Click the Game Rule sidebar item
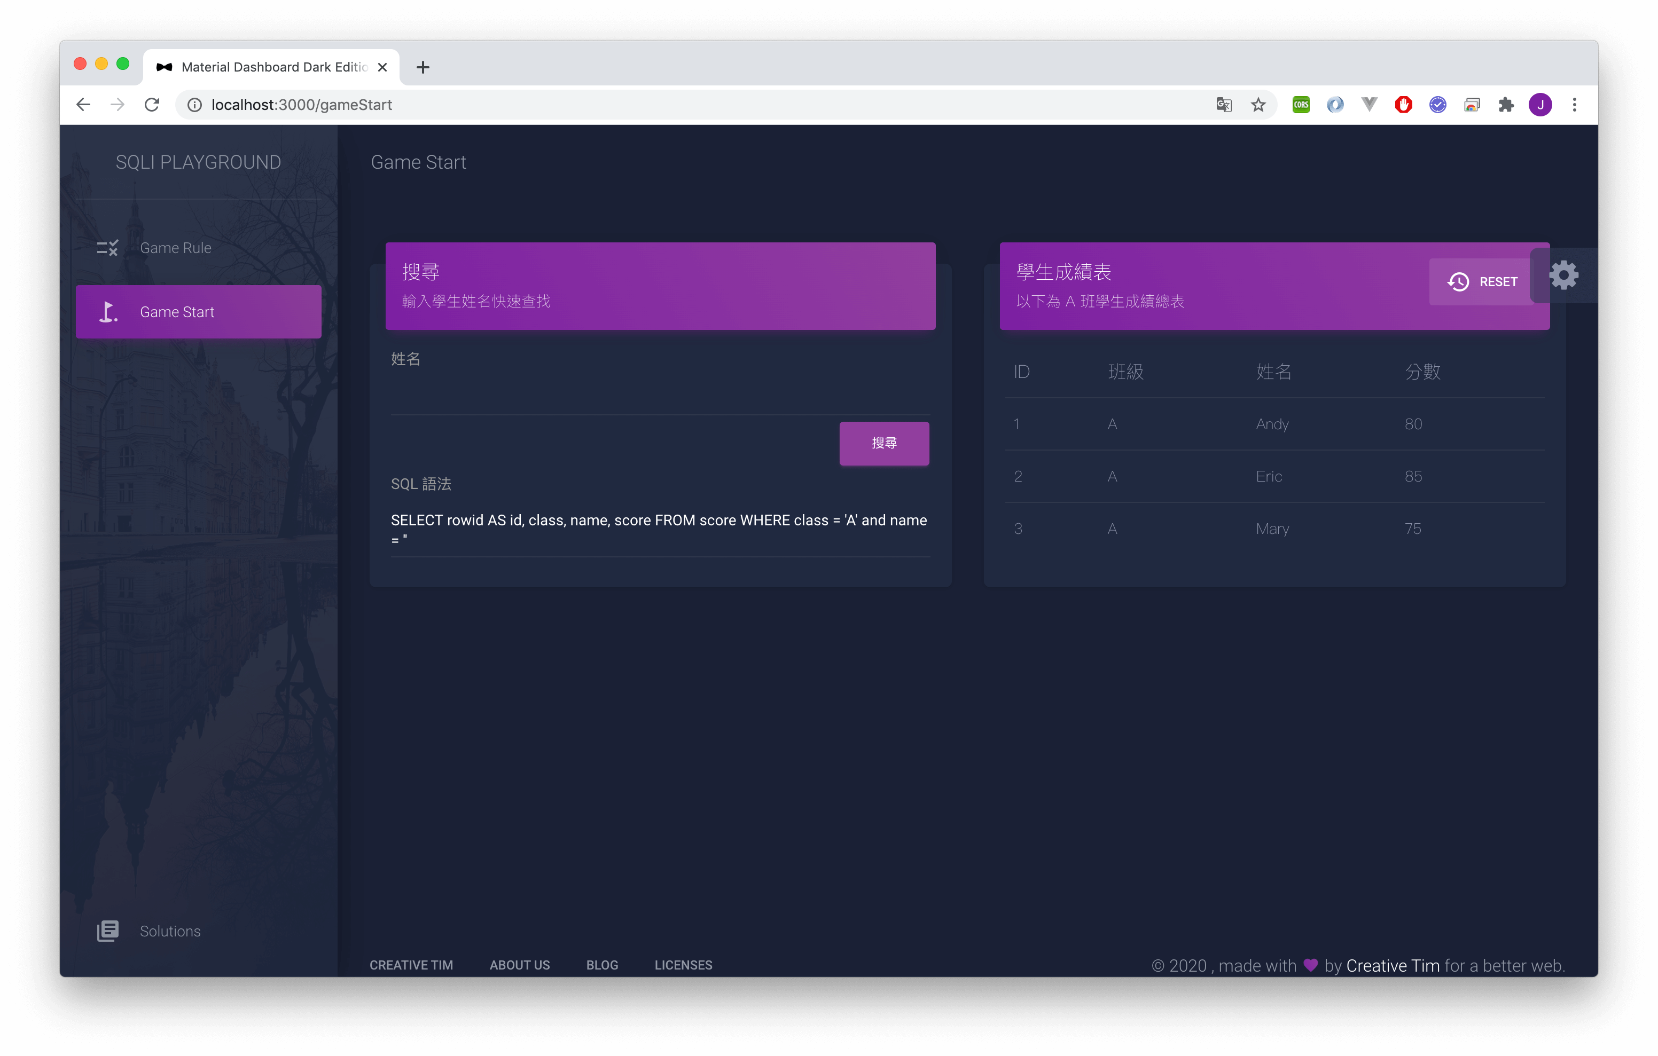Viewport: 1658px width, 1056px height. click(x=176, y=248)
